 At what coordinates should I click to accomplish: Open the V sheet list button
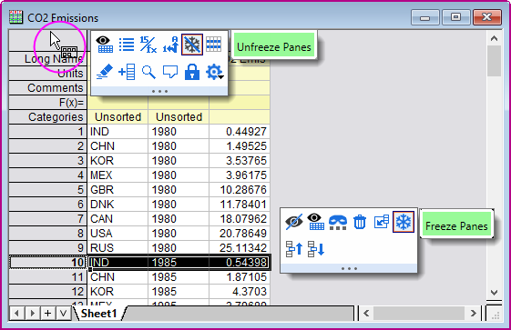tap(63, 314)
